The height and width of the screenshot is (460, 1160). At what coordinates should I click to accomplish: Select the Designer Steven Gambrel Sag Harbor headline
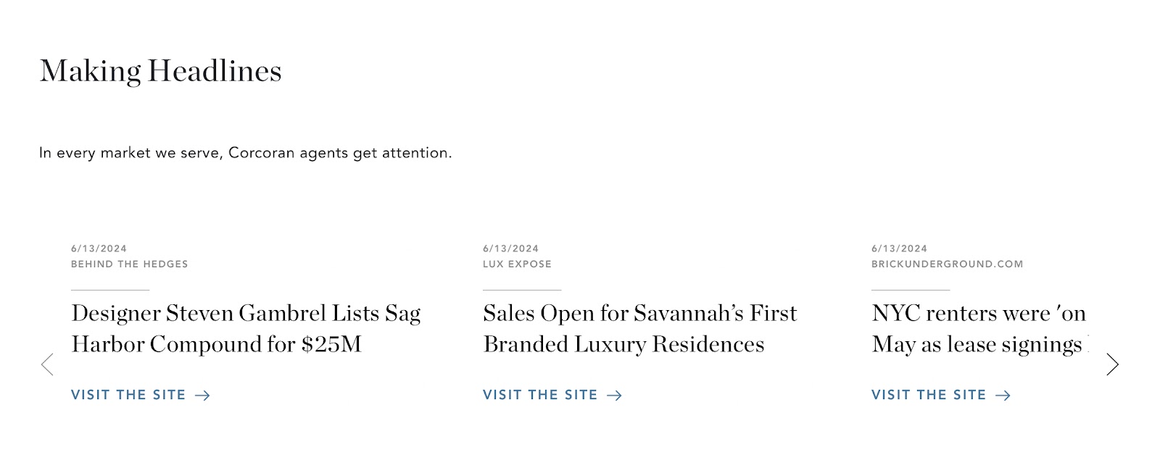pos(246,328)
